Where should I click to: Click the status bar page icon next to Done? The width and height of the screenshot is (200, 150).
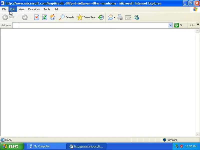pos(2,140)
